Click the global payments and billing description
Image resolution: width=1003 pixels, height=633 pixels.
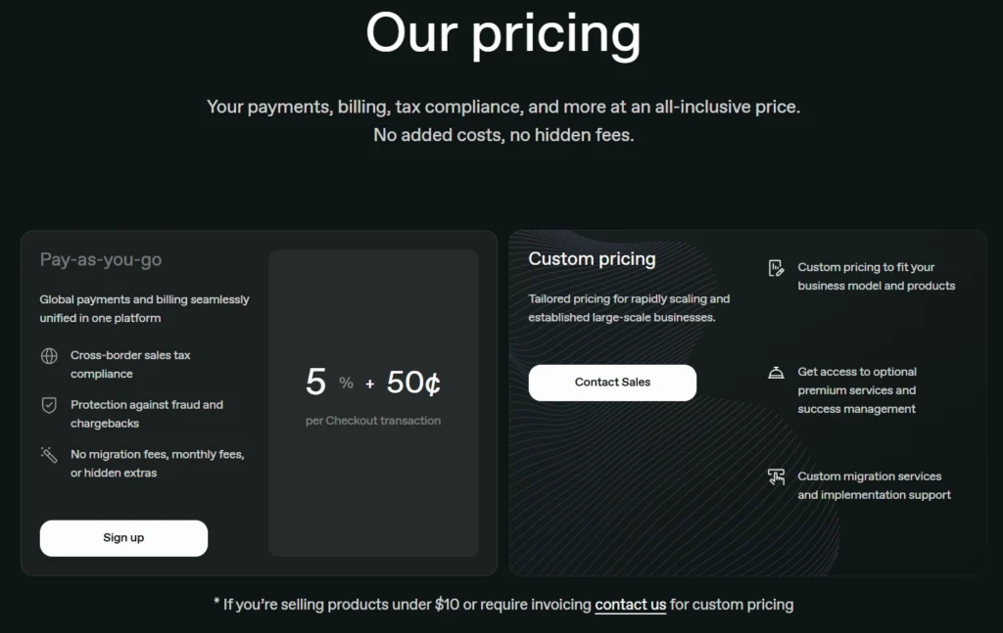click(144, 309)
